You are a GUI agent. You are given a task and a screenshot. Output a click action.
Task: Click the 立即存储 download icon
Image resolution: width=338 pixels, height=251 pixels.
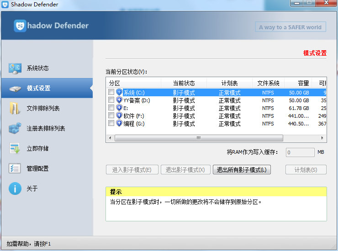click(15, 148)
